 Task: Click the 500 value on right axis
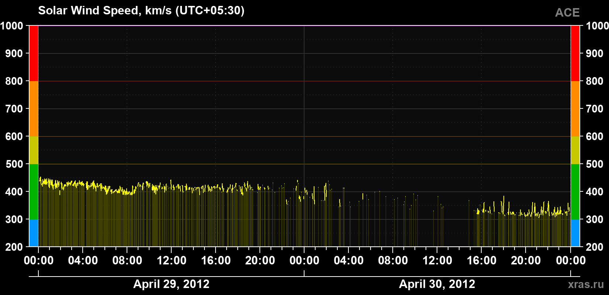click(x=595, y=164)
